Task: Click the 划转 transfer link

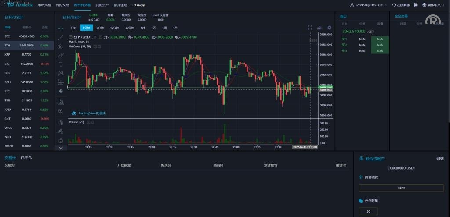Action: [440, 159]
